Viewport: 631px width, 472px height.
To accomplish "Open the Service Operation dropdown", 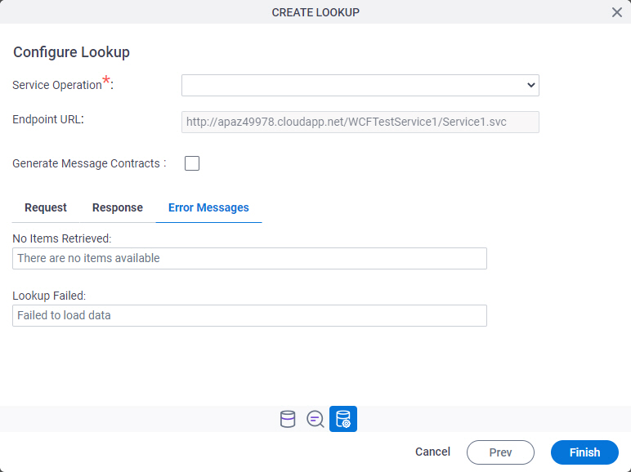I will [360, 85].
